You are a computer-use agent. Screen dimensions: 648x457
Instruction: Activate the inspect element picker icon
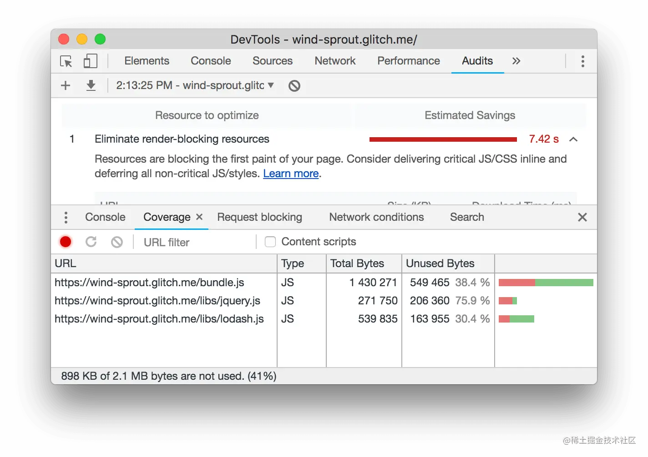66,61
